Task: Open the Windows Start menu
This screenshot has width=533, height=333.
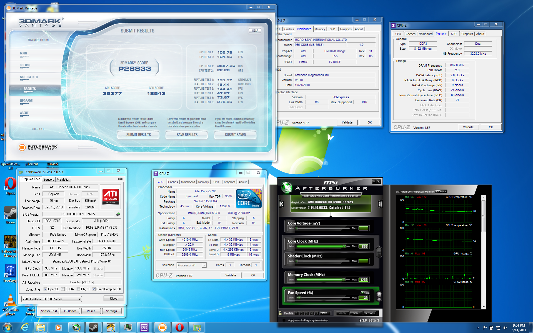Action: (x=7, y=327)
